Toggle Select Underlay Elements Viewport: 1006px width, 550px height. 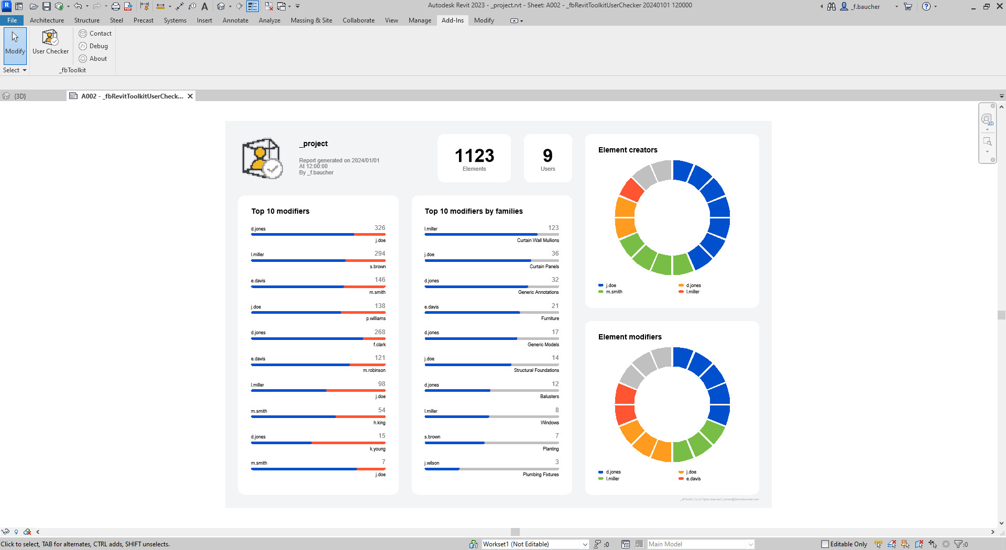pos(892,544)
